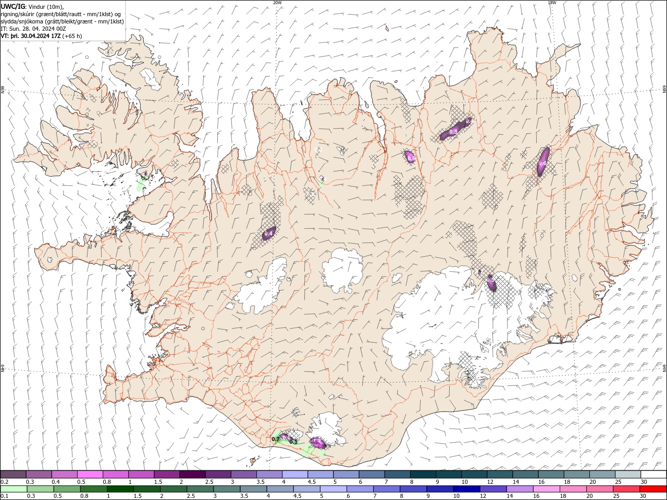This screenshot has height=500, width=667.
Task: Click the black 0.5 label on the south coast
Action: (x=293, y=442)
